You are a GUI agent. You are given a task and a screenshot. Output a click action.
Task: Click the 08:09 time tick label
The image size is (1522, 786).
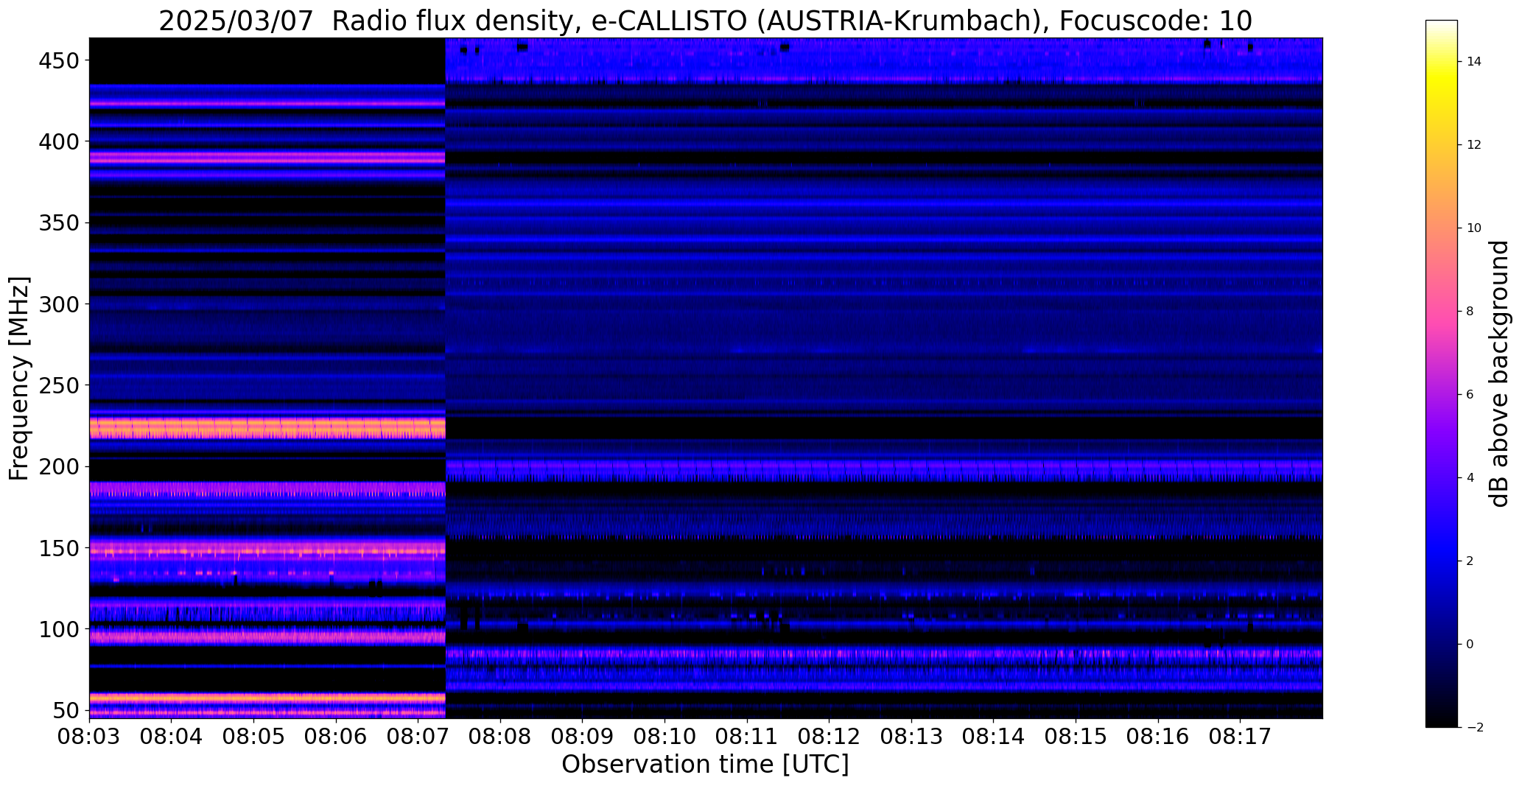click(x=583, y=737)
